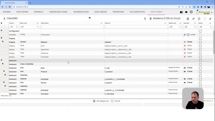Click the database icon beside dvbdemo.2150.ch
Image resolution: width=215 pixels, height=121 pixels.
click(x=150, y=19)
